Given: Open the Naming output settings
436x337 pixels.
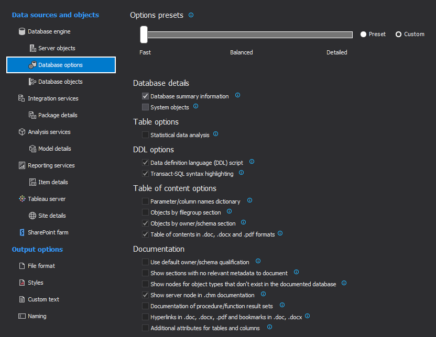Looking at the screenshot, I should click(37, 316).
